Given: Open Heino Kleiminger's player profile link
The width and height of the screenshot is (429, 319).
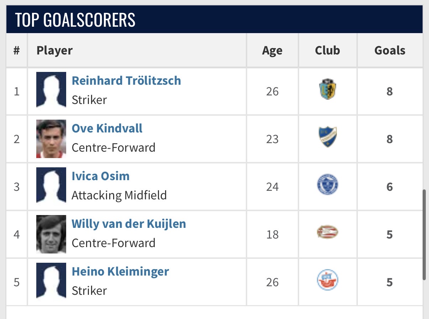Looking at the screenshot, I should [x=120, y=271].
